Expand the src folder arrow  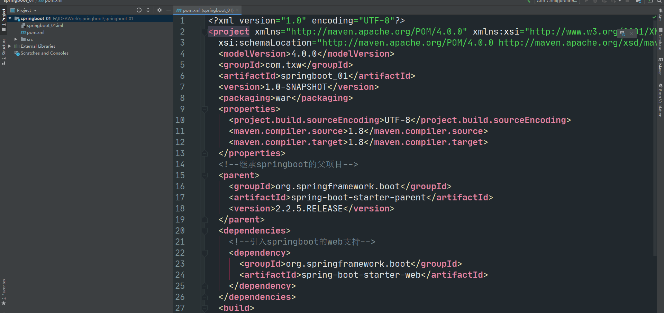point(16,39)
